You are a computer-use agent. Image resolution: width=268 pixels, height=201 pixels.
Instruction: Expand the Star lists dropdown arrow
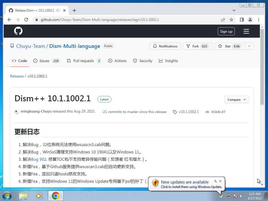pos(249,46)
